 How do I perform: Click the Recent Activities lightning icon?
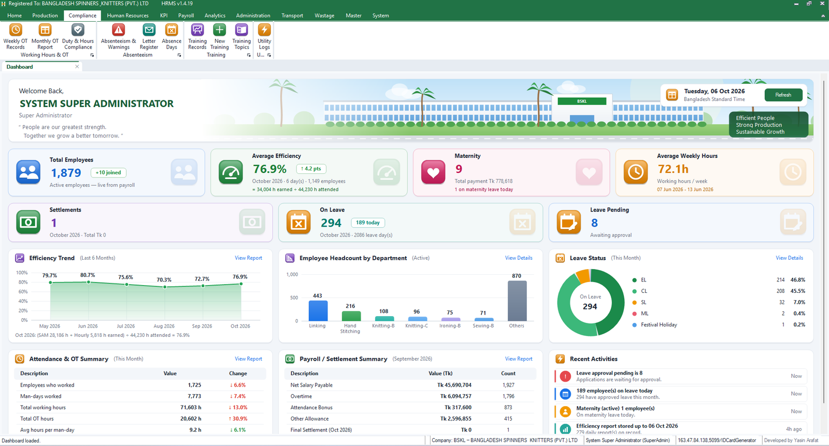[560, 359]
